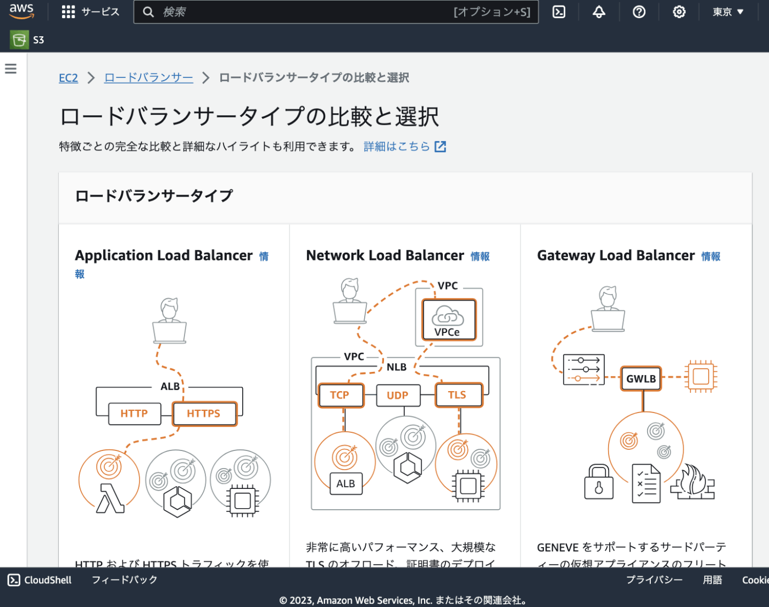Go to ロードバランサー breadcrumb link
The height and width of the screenshot is (607, 769).
pos(149,78)
